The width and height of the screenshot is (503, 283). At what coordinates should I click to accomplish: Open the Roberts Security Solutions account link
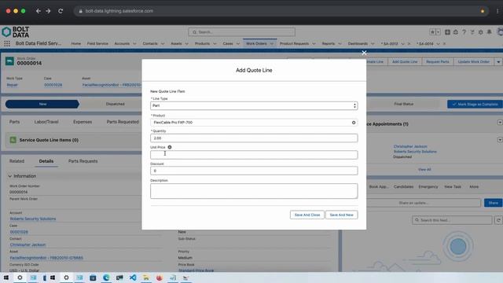[x=33, y=219]
